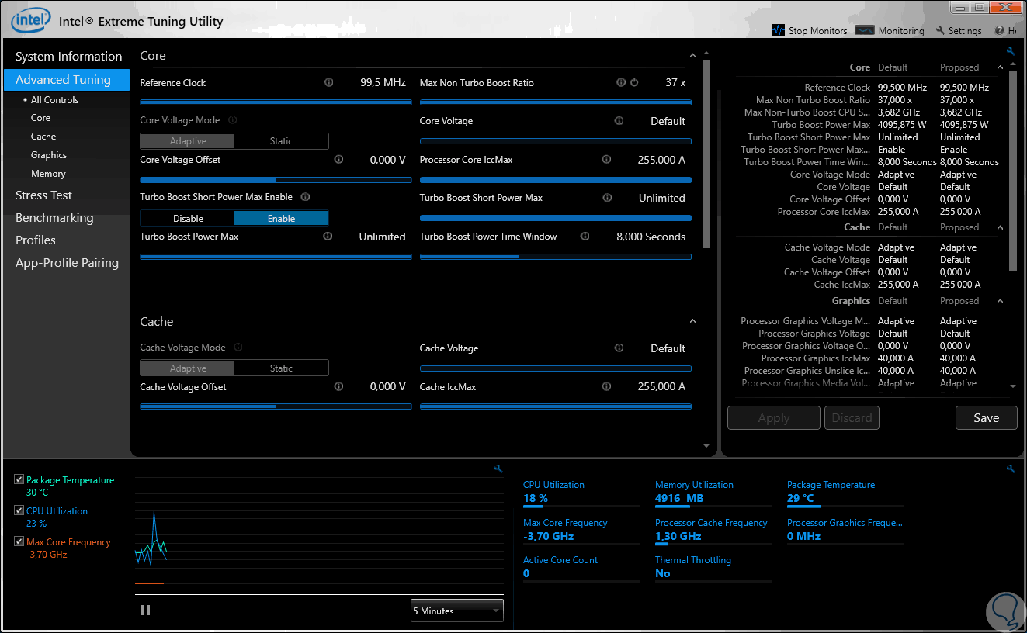Adjust the Core Voltage Offset slider
Viewport: 1027px width, 633px height.
pyautogui.click(x=276, y=179)
